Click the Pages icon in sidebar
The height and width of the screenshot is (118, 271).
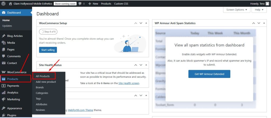(3, 50)
